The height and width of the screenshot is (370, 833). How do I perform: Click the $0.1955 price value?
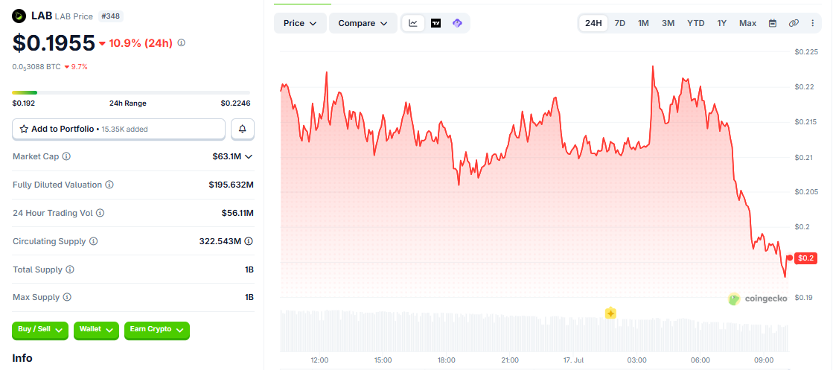[x=54, y=43]
